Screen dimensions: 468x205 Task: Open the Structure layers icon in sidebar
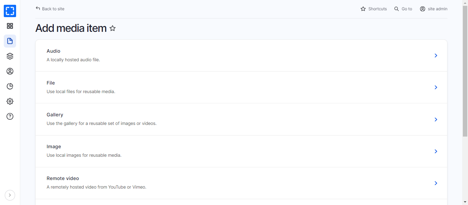(10, 56)
